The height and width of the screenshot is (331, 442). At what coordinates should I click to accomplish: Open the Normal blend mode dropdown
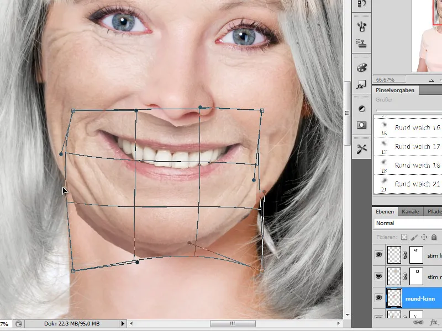pyautogui.click(x=408, y=223)
